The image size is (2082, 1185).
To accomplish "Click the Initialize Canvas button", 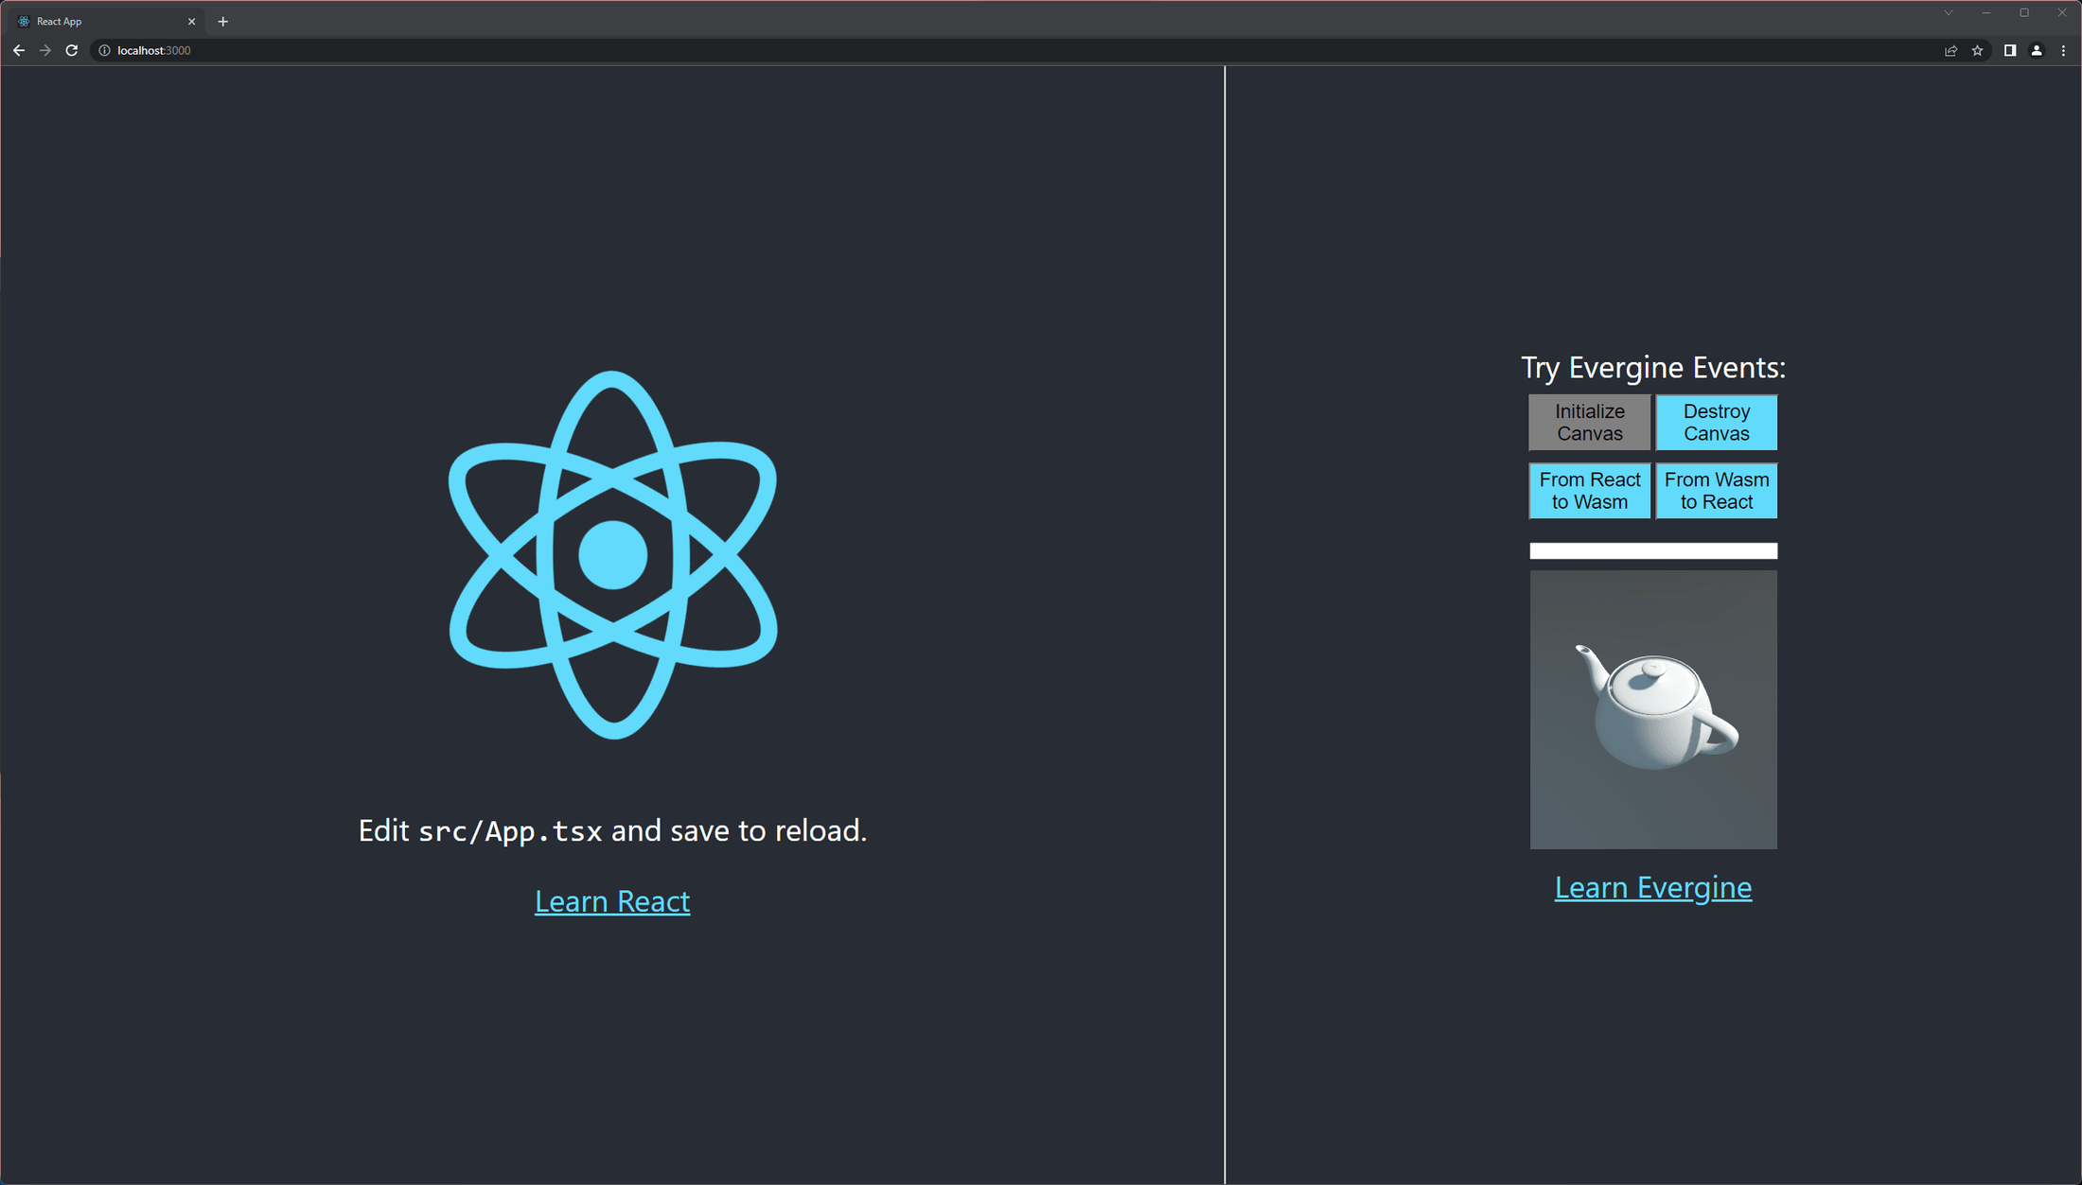I will tap(1589, 422).
